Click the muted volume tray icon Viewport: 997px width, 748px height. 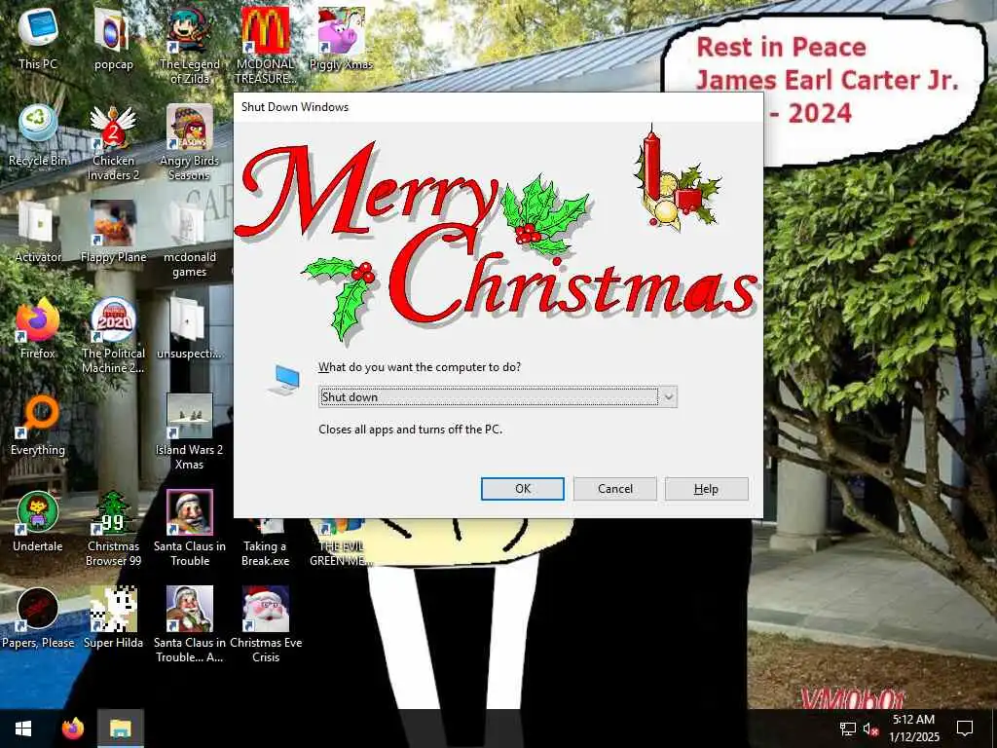pyautogui.click(x=871, y=729)
